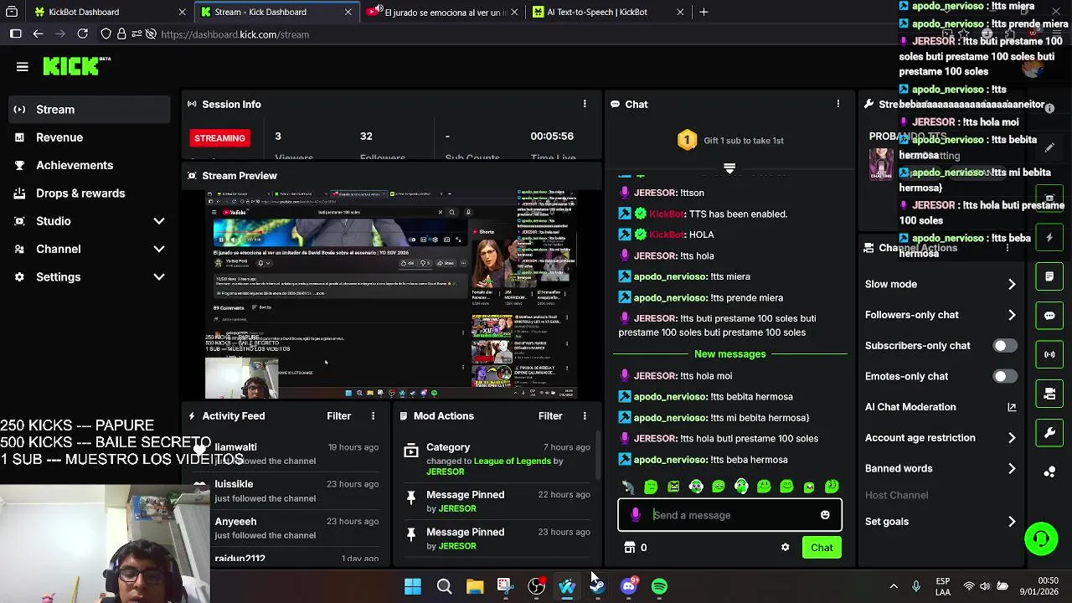Click the shield tracking protection icon
The image size is (1072, 603).
coord(106,34)
